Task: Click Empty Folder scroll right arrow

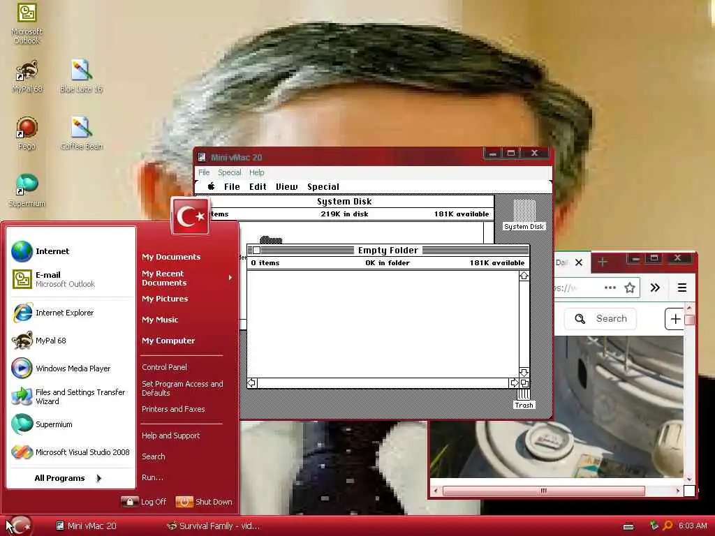Action: click(x=514, y=383)
